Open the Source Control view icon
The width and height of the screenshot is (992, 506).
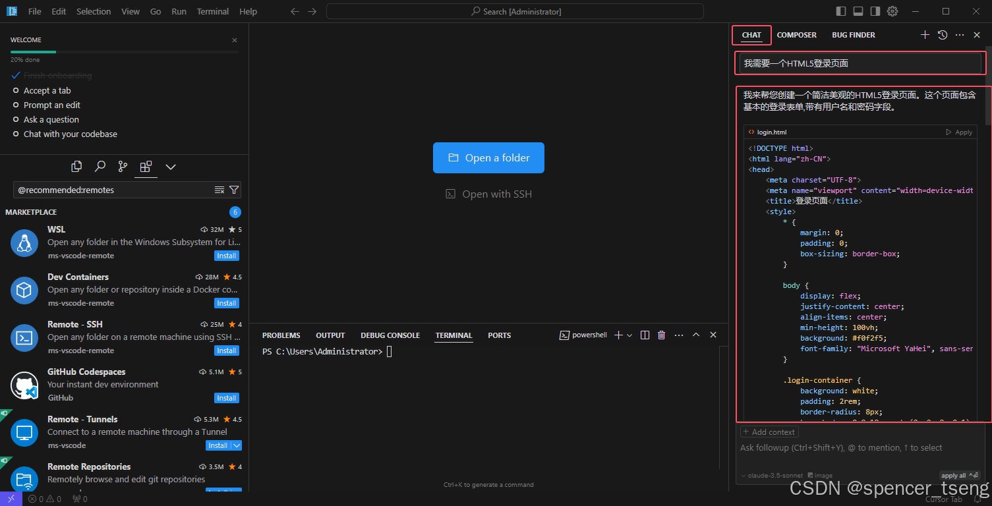click(123, 167)
